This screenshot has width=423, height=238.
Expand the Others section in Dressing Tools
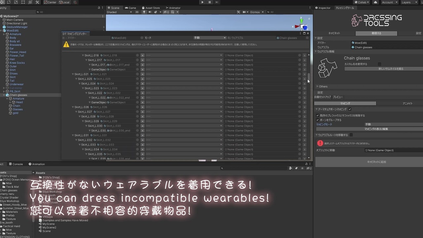click(318, 86)
